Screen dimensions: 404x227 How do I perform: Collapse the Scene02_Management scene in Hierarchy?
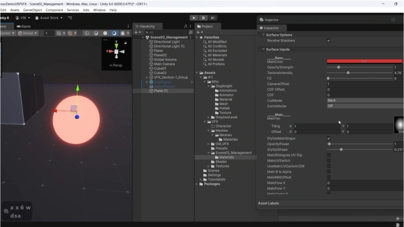click(143, 38)
